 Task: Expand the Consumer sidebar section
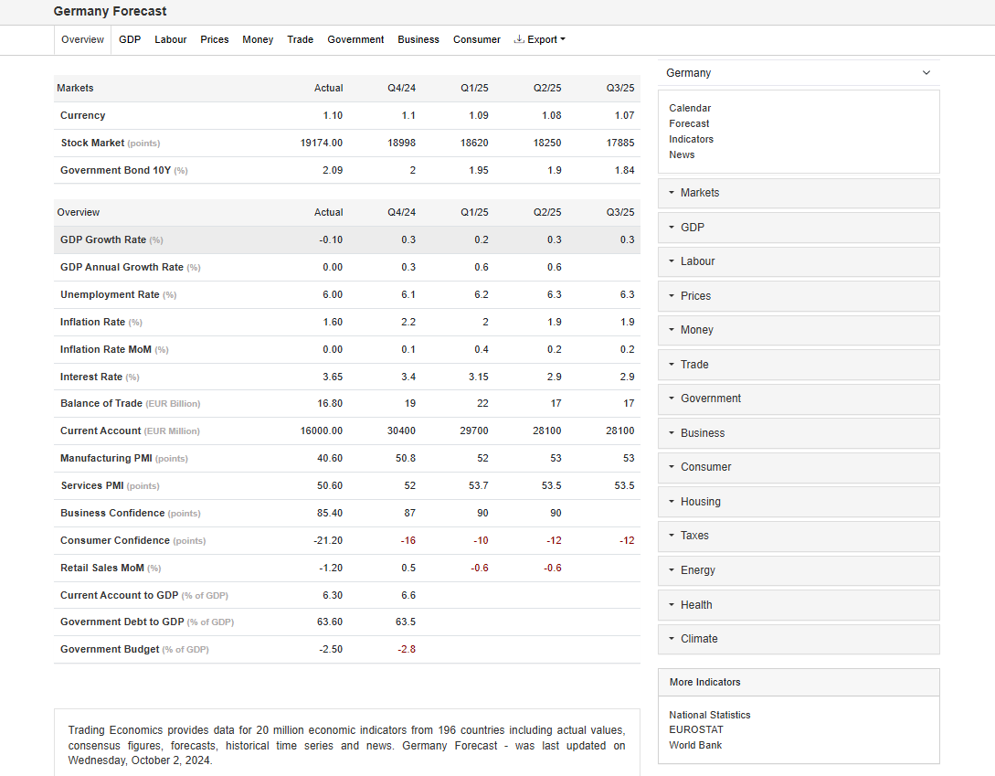coord(799,467)
